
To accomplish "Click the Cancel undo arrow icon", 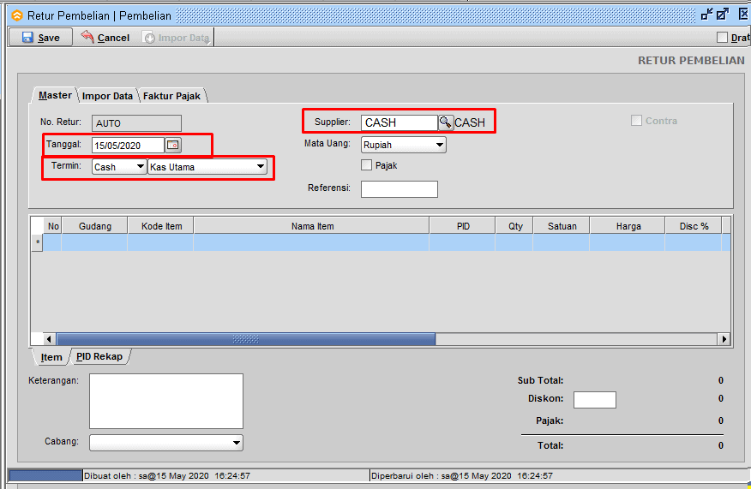I will 87,37.
